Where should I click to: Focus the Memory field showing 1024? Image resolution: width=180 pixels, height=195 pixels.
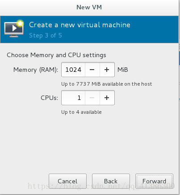[73, 70]
